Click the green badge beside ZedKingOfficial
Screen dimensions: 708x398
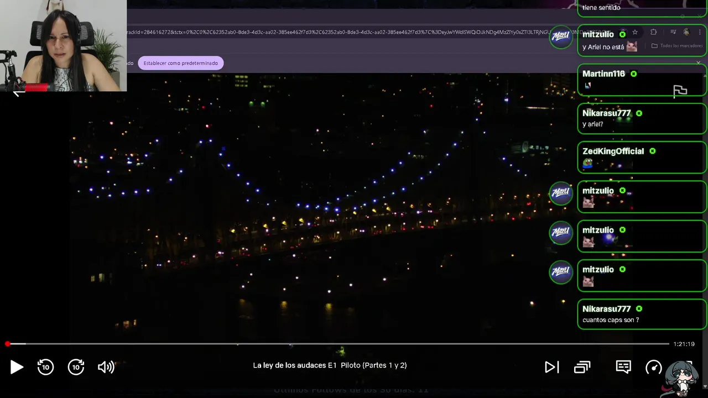653,151
